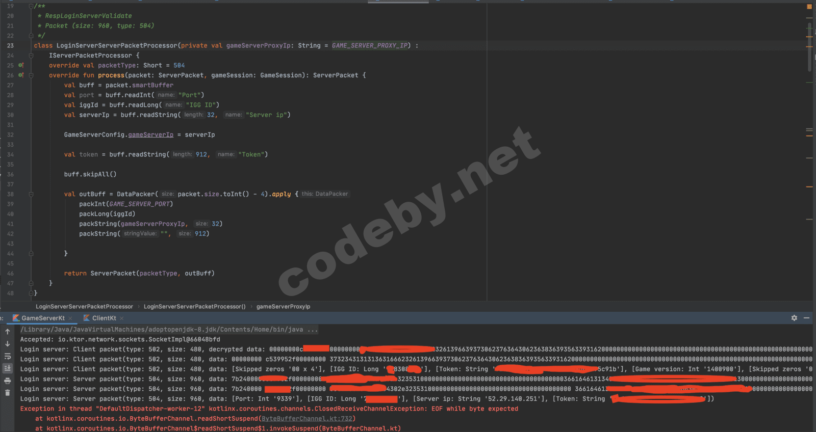Click the Kotlin icon on ClientKt tab
This screenshot has height=432, width=816.
(x=87, y=318)
